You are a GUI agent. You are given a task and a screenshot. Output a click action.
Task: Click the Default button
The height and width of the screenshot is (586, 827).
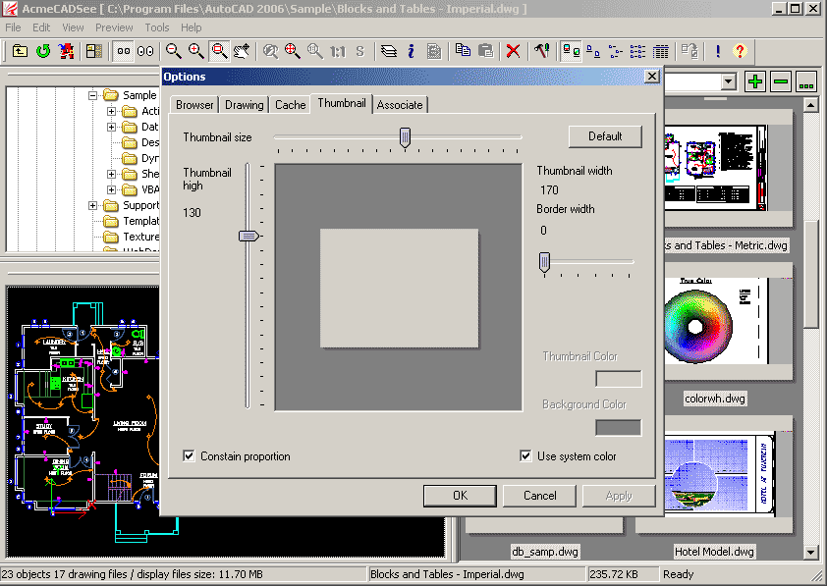click(x=605, y=136)
